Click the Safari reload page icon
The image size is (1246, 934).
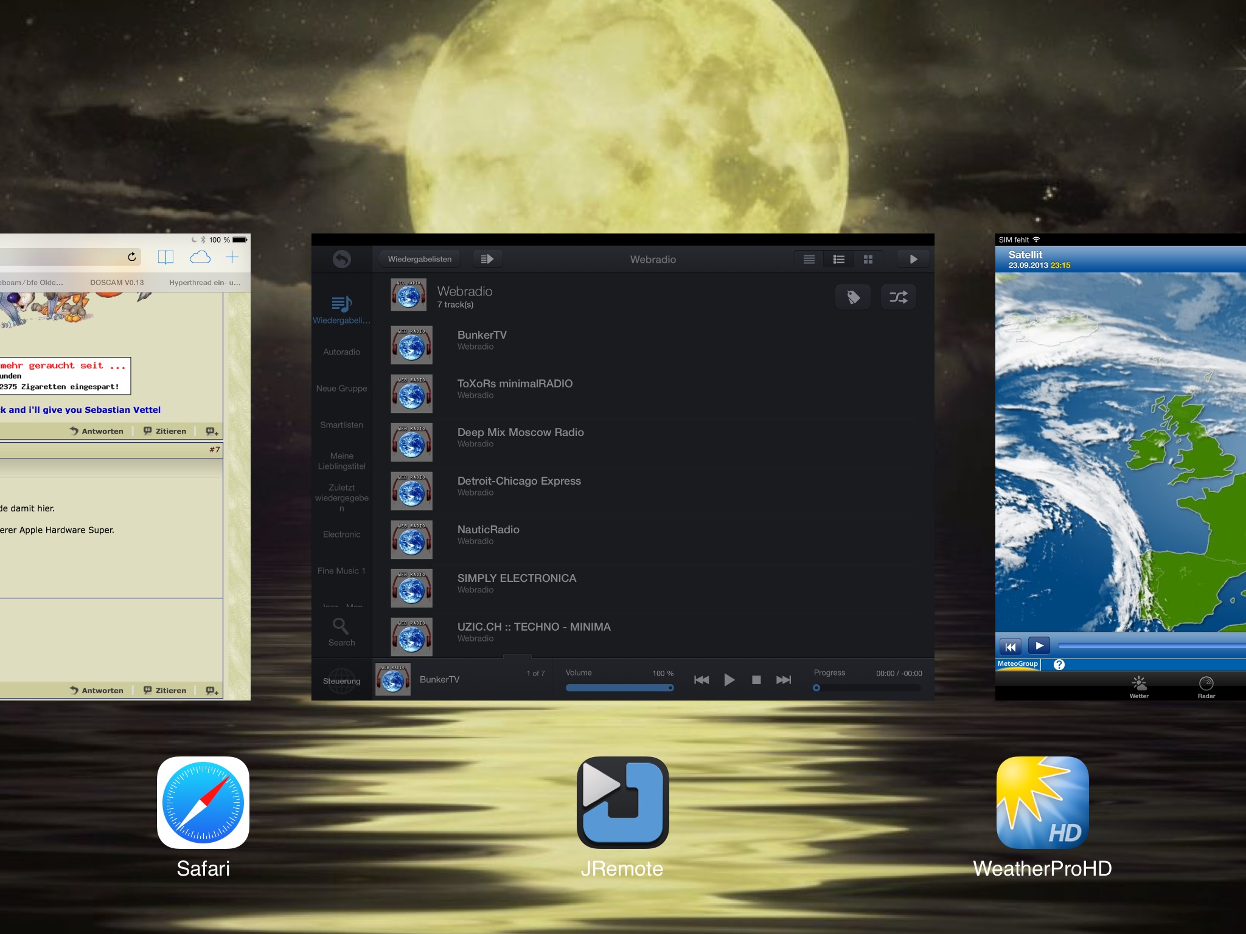[x=132, y=257]
